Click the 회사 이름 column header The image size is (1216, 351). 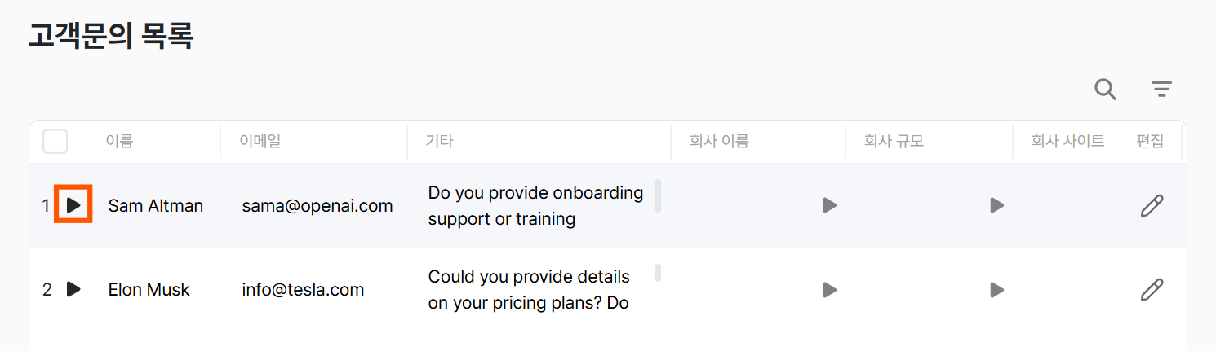tap(719, 142)
